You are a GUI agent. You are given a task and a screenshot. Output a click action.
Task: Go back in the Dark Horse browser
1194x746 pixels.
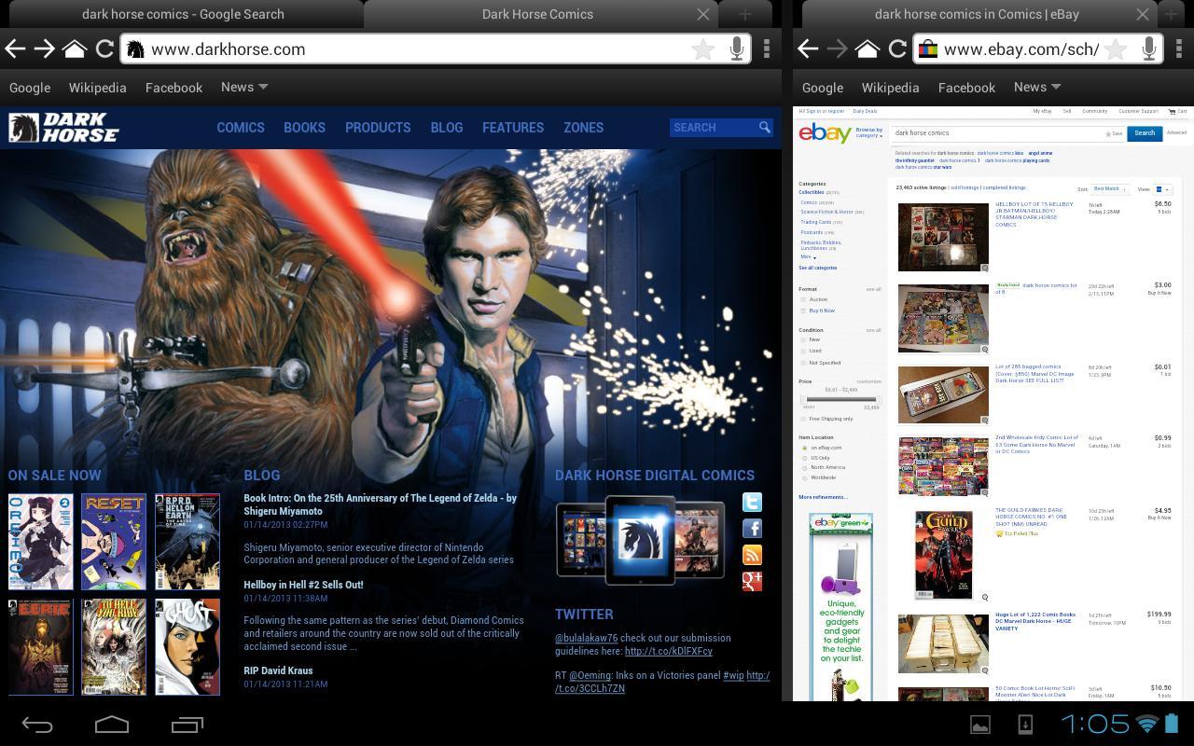point(15,49)
